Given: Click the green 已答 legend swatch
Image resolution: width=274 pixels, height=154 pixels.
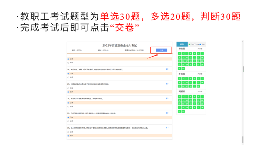Looking at the screenshot, I should click(190, 44).
